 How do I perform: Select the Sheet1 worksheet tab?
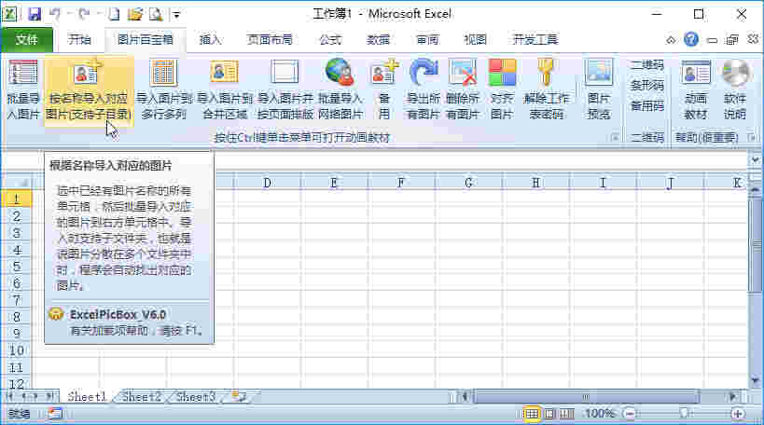point(87,397)
